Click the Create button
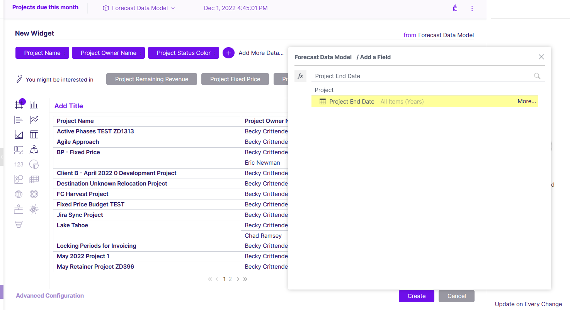The image size is (570, 310). 417,296
